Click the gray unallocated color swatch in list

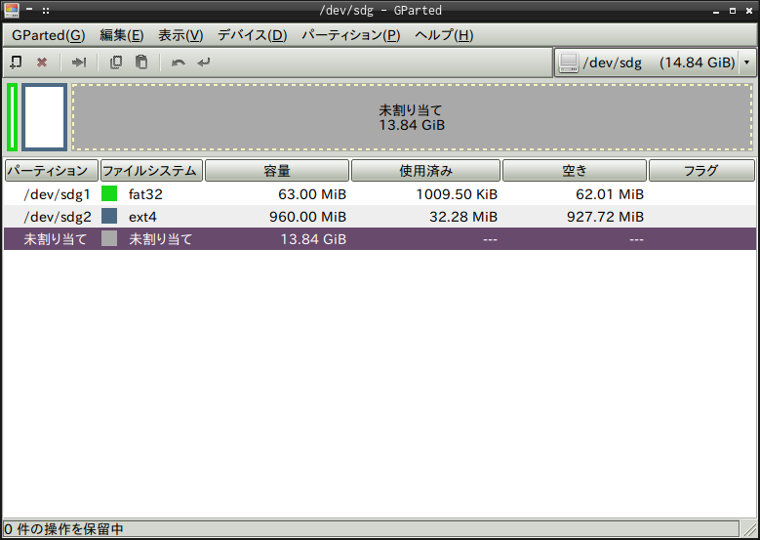point(109,238)
